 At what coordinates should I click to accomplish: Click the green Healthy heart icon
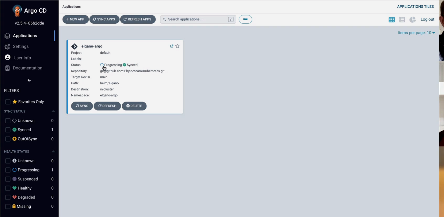pos(14,188)
